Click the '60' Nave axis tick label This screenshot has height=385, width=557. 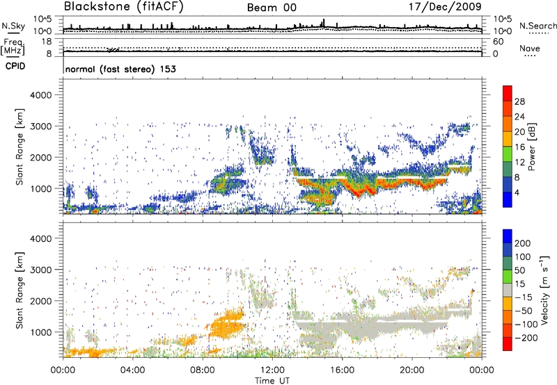[x=498, y=42]
